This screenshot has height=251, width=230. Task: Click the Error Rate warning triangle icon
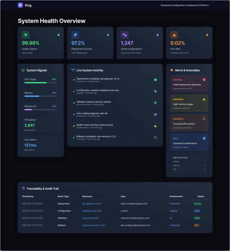[x=174, y=35]
